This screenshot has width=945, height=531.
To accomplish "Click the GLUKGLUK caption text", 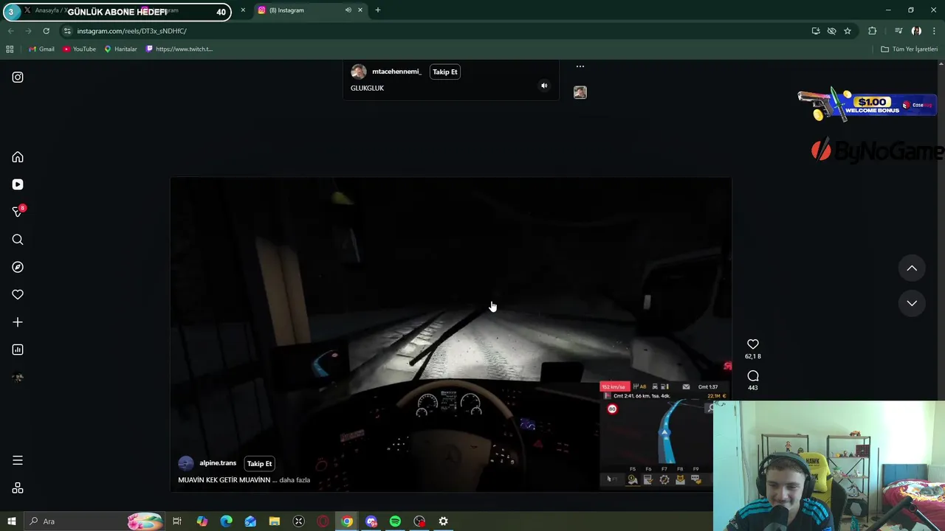I will coord(367,88).
